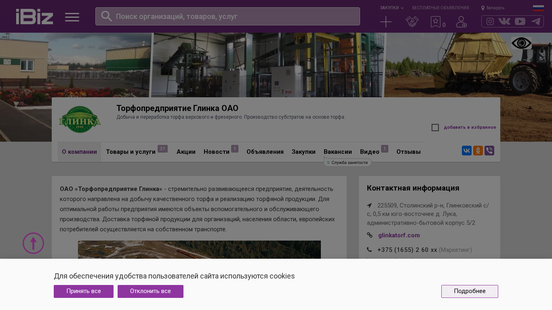This screenshot has width=552, height=310.
Task: Focus the organization search field
Action: (228, 16)
